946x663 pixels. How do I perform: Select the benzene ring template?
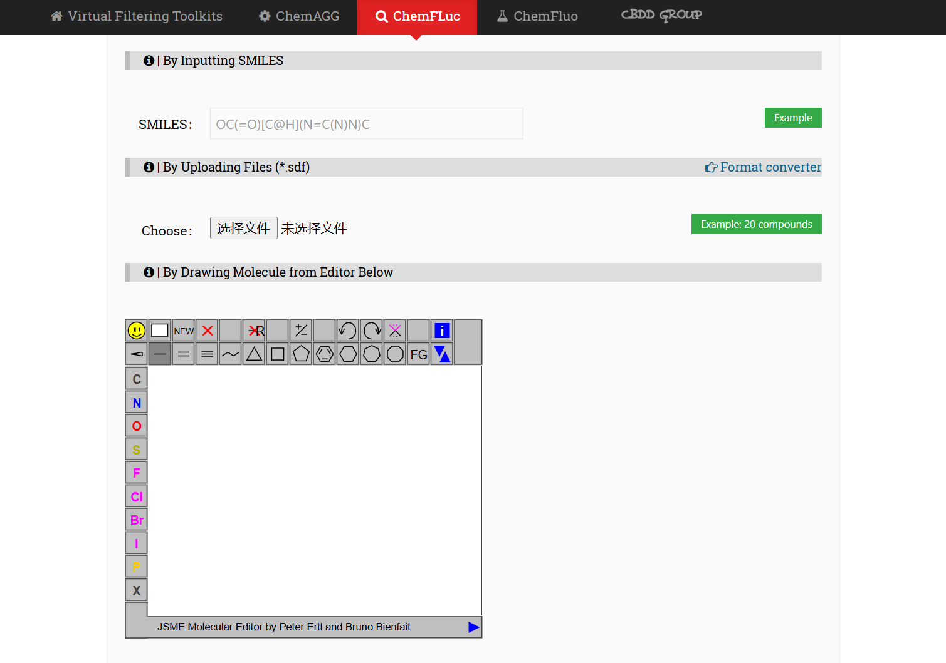(325, 354)
